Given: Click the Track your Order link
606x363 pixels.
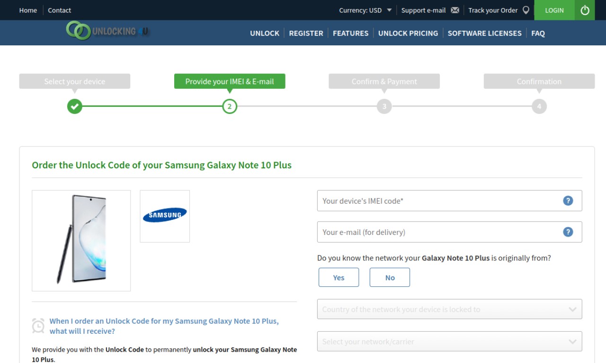Looking at the screenshot, I should (493, 10).
